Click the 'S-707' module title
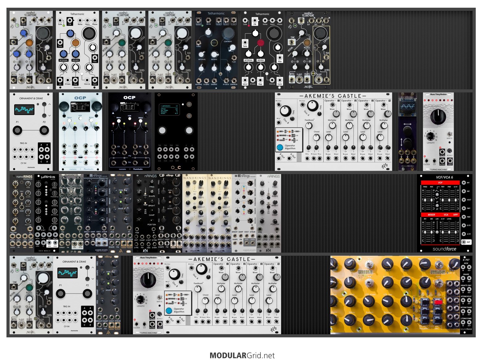The height and width of the screenshot is (362, 485). 466,260
